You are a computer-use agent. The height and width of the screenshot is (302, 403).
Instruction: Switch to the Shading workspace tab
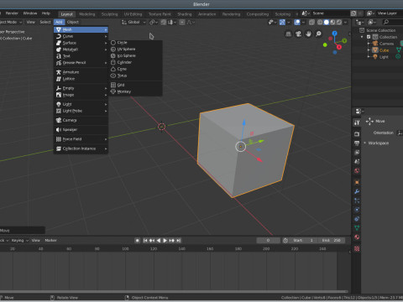click(x=185, y=14)
